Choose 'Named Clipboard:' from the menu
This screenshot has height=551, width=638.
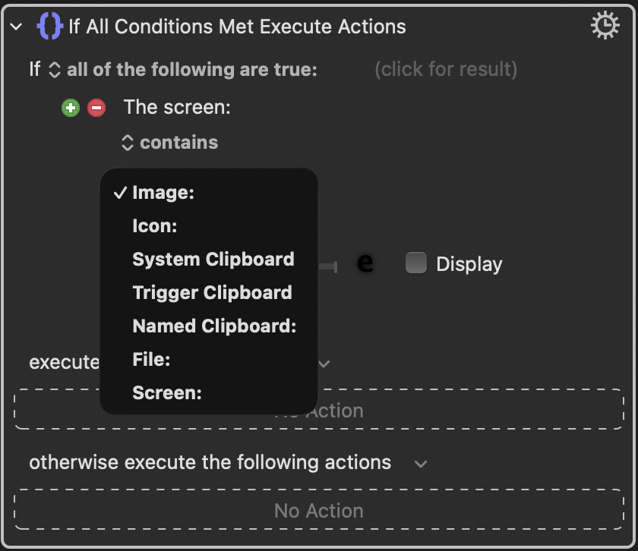pyautogui.click(x=214, y=326)
